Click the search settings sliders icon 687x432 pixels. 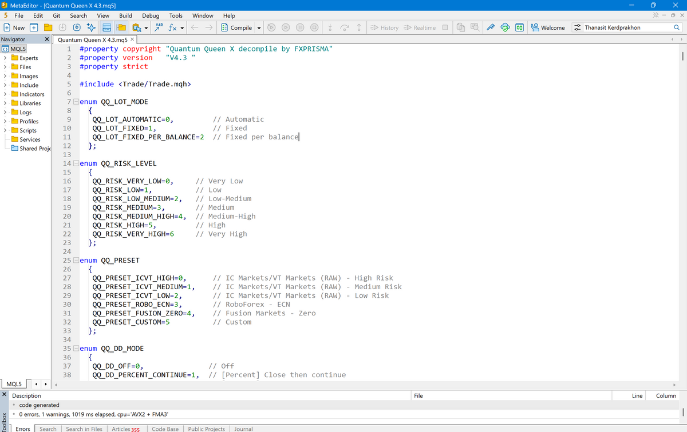[577, 27]
